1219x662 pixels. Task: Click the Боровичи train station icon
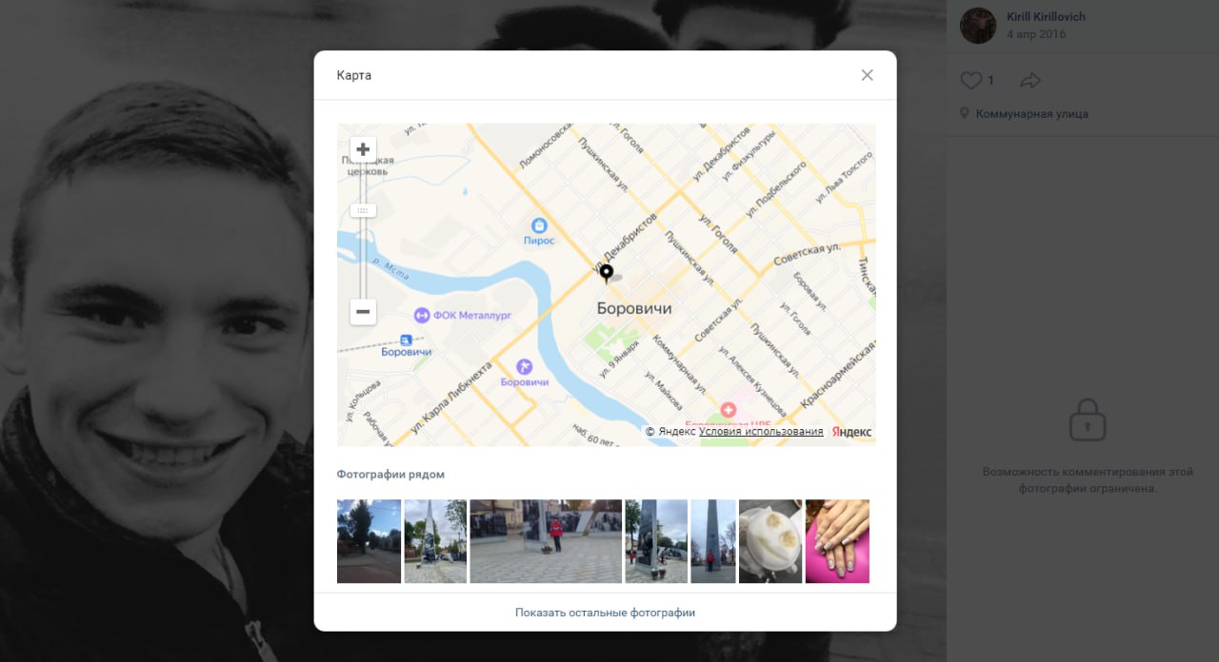click(x=407, y=340)
